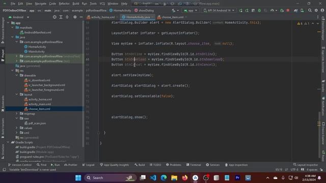
Task: Toggle the Bookmarks side panel
Action: click(x=3, y=103)
